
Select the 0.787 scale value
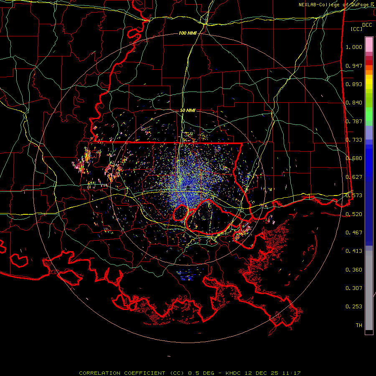tap(354, 121)
